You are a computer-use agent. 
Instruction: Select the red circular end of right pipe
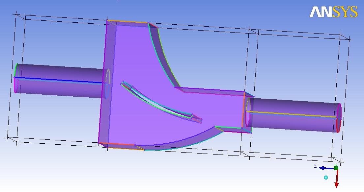click(x=340, y=118)
